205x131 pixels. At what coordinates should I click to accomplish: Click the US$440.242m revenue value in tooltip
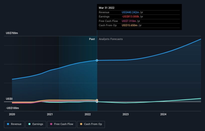pyautogui.click(x=130, y=12)
